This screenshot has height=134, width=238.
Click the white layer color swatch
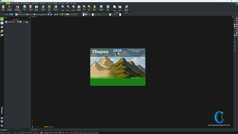pyautogui.click(x=68, y=15)
